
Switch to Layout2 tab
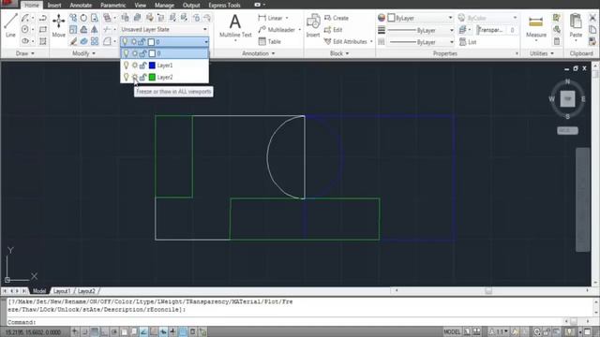(x=86, y=291)
